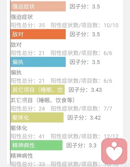The width and height of the screenshot is (130, 167).
Task: Open the 敌对 section heading below bar
Action: click(16, 45)
